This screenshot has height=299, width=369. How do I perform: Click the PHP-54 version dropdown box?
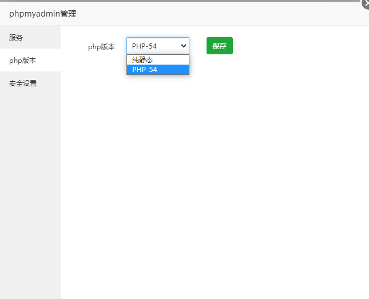pos(158,46)
